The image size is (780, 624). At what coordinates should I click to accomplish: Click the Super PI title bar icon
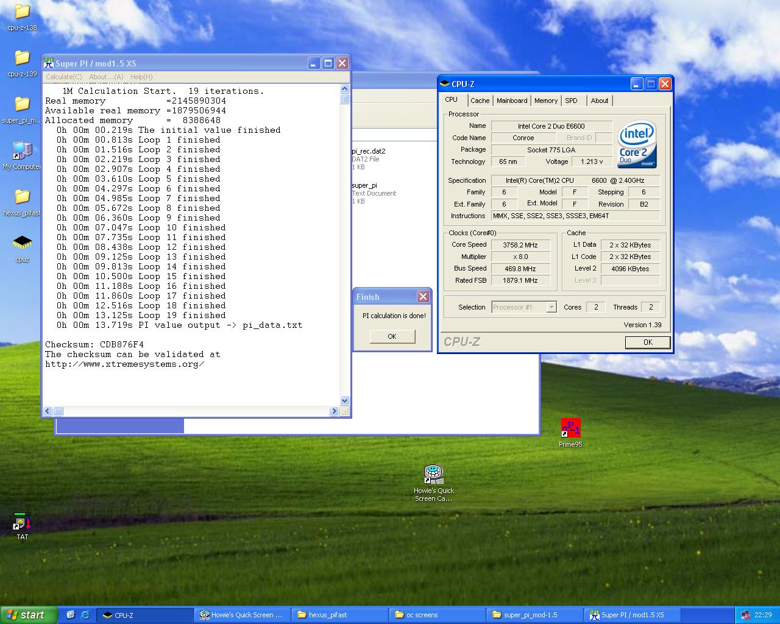point(49,63)
